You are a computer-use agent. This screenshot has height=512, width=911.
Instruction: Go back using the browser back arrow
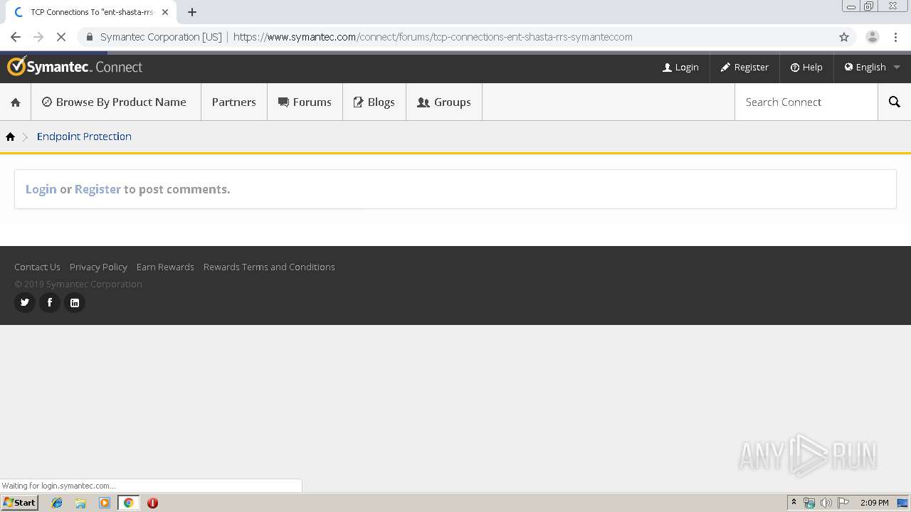click(16, 37)
